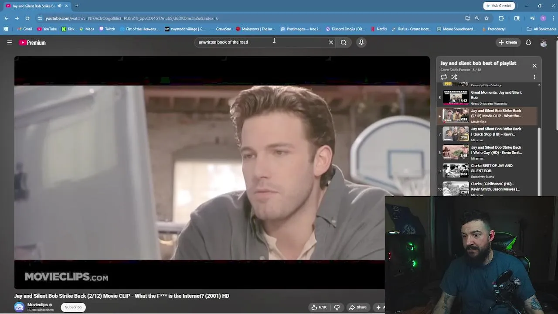Share the video

tap(358, 307)
